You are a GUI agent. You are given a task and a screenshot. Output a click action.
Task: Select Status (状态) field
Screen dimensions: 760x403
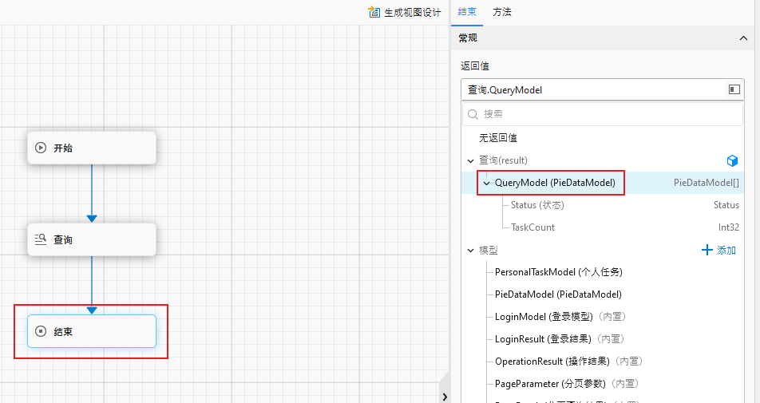(537, 205)
